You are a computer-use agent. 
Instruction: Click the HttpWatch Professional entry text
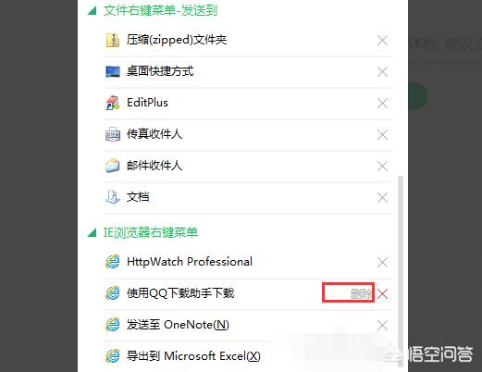point(190,262)
